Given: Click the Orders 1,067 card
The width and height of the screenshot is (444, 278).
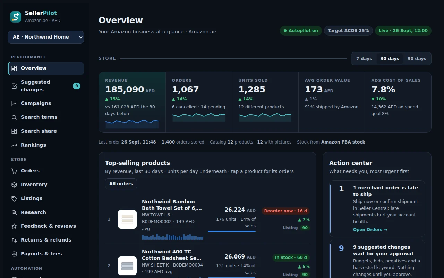Looking at the screenshot, I should 199,102.
